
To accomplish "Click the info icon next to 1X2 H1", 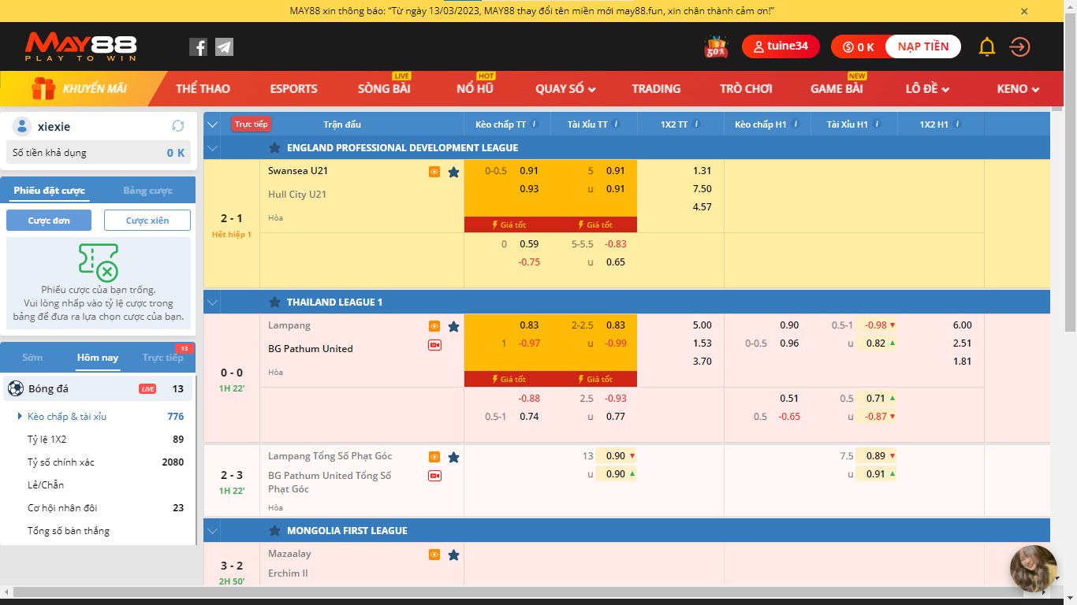I will click(x=957, y=124).
